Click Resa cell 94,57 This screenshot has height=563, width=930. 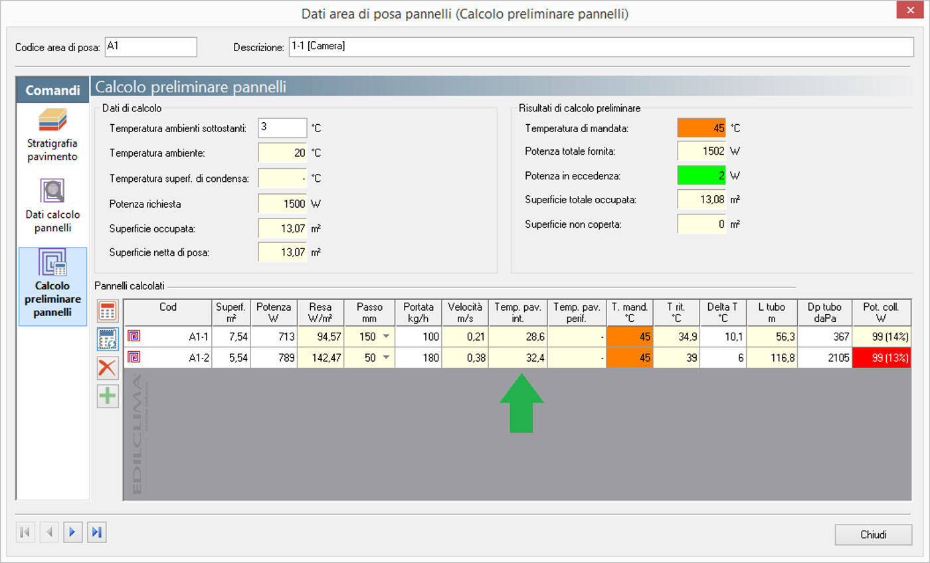[x=320, y=337]
